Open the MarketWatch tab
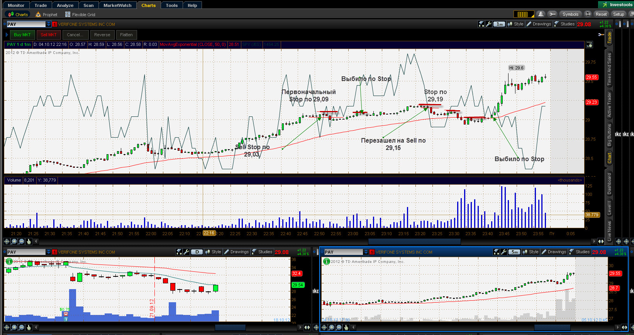This screenshot has height=335, width=634. 117,5
